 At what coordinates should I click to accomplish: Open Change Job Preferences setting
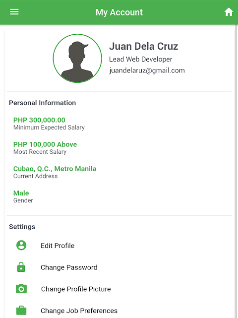(119, 311)
